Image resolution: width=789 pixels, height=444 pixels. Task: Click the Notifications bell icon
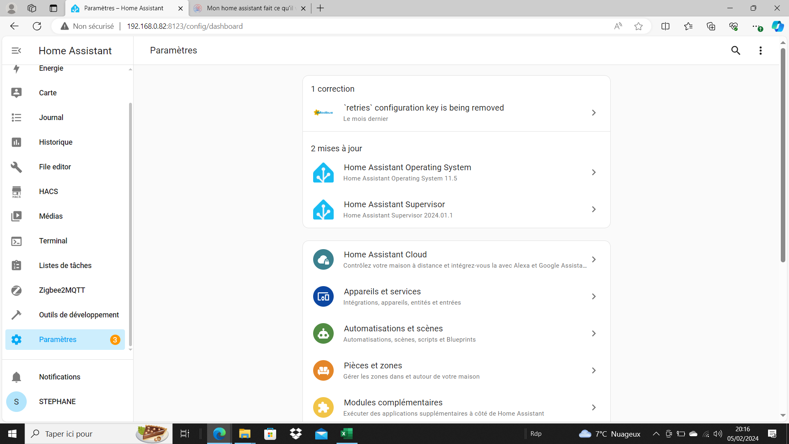click(x=16, y=377)
